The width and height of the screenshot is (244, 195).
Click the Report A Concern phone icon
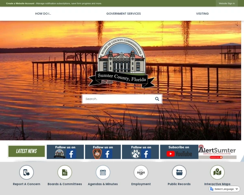click(26, 172)
